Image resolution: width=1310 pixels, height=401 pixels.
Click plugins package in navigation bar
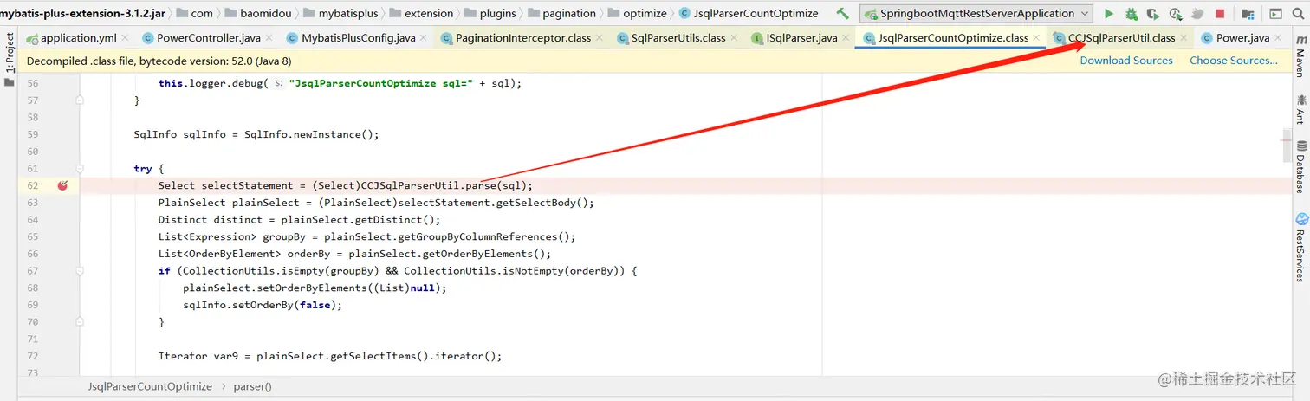click(490, 14)
